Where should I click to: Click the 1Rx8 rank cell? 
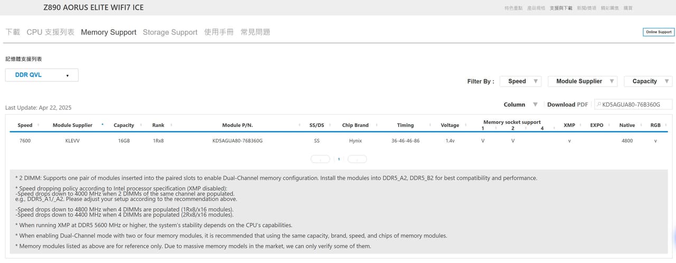(x=158, y=141)
